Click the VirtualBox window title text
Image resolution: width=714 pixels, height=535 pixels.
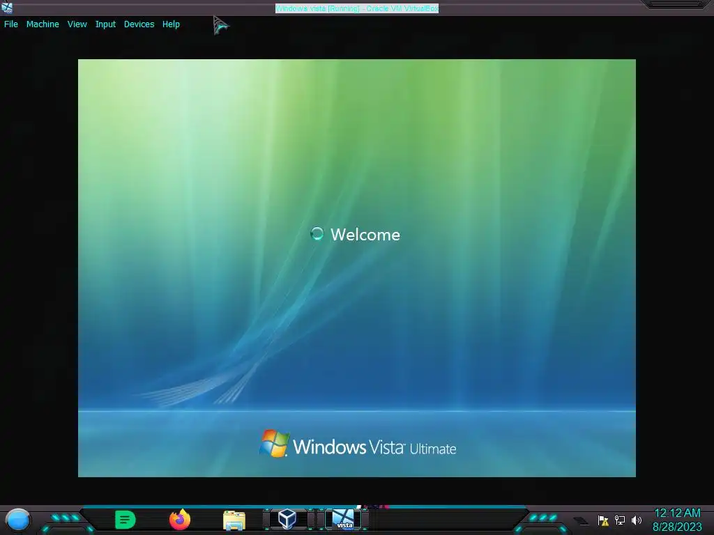[357, 8]
